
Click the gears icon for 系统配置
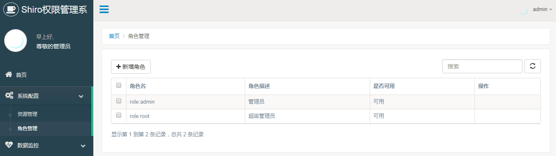point(9,96)
